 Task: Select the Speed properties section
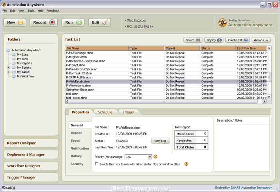coord(76,140)
